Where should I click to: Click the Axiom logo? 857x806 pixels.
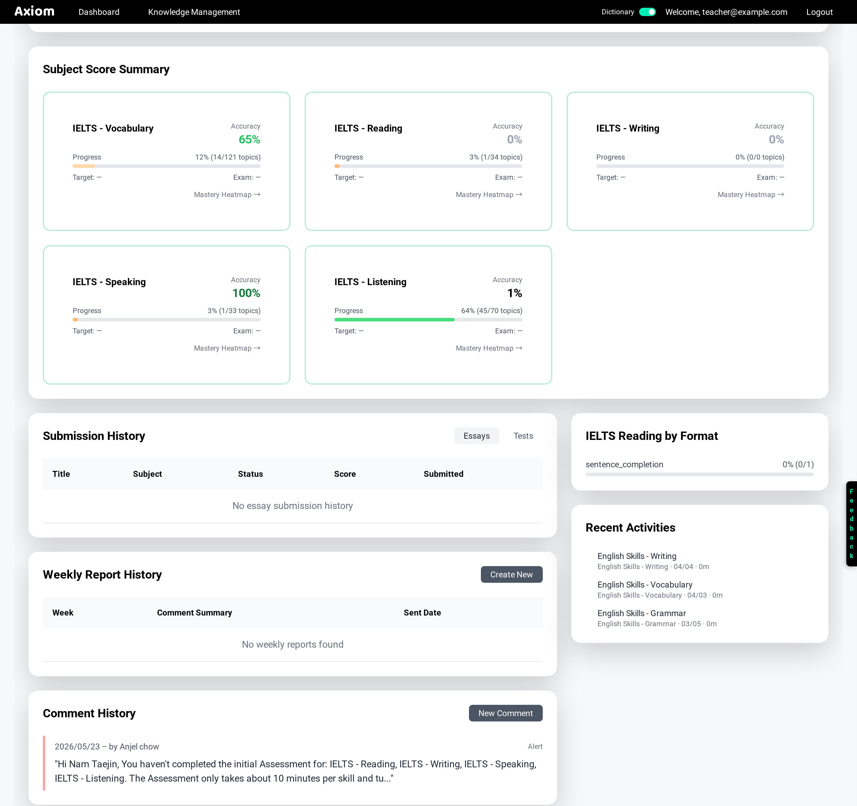(35, 12)
